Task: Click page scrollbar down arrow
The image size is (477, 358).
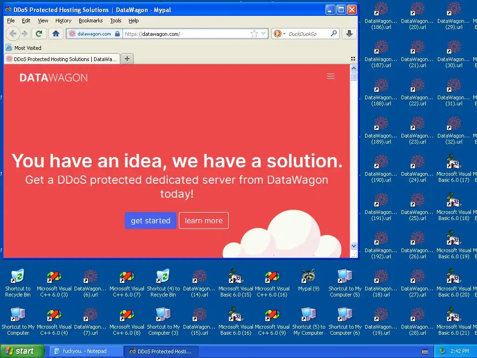Action: [354, 246]
